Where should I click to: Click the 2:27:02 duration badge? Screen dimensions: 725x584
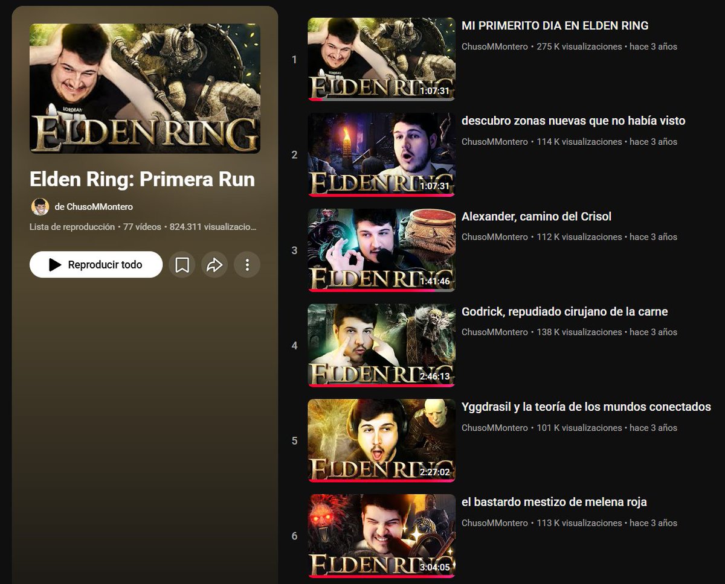tap(434, 472)
